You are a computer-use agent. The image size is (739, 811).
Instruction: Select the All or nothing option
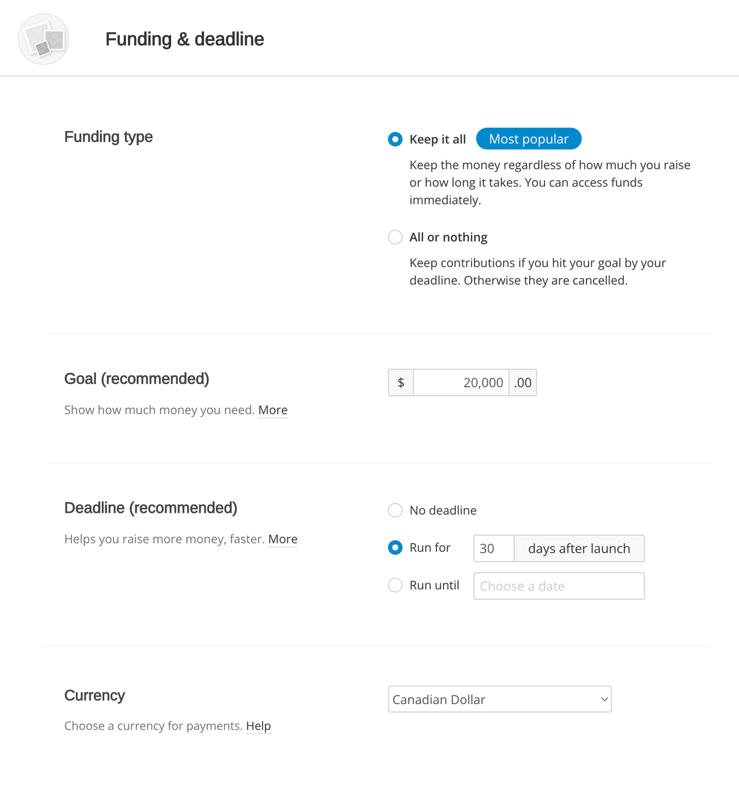pos(395,237)
